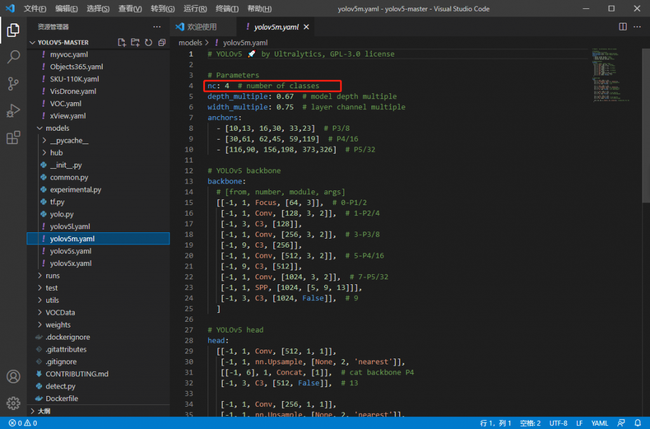Click the errors and warnings status indicator
The height and width of the screenshot is (429, 650).
23,423
